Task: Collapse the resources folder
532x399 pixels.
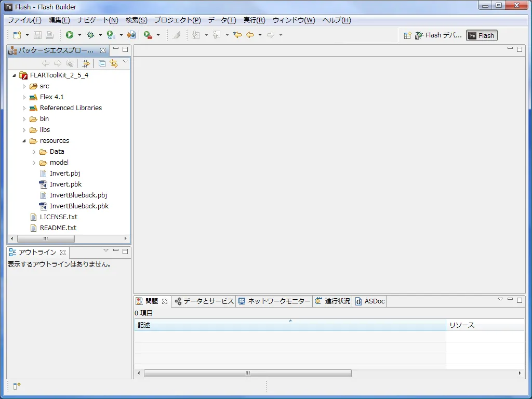Action: 24,141
